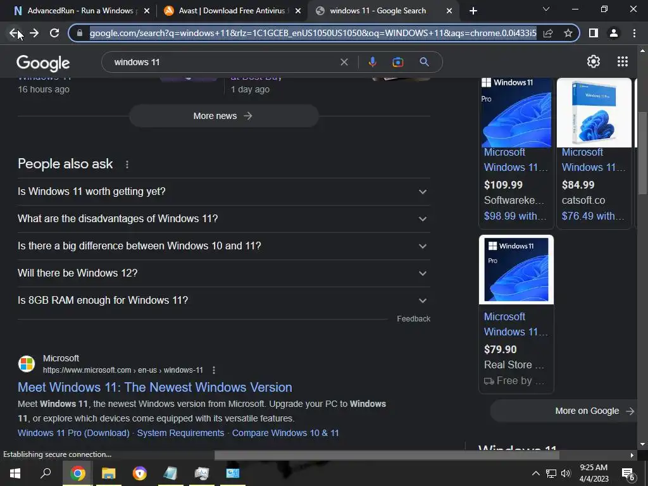Click the $76.49 with discount offer link
Viewport: 648px width, 486px height.
[592, 216]
